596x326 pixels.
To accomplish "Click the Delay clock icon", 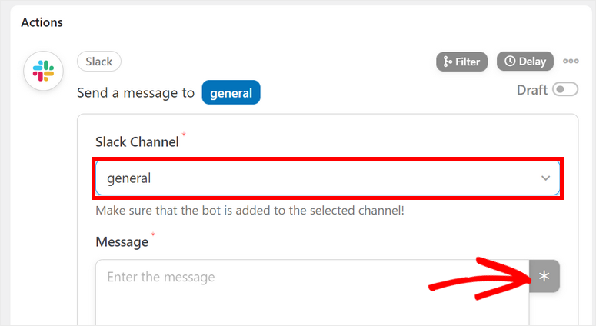I will point(510,62).
